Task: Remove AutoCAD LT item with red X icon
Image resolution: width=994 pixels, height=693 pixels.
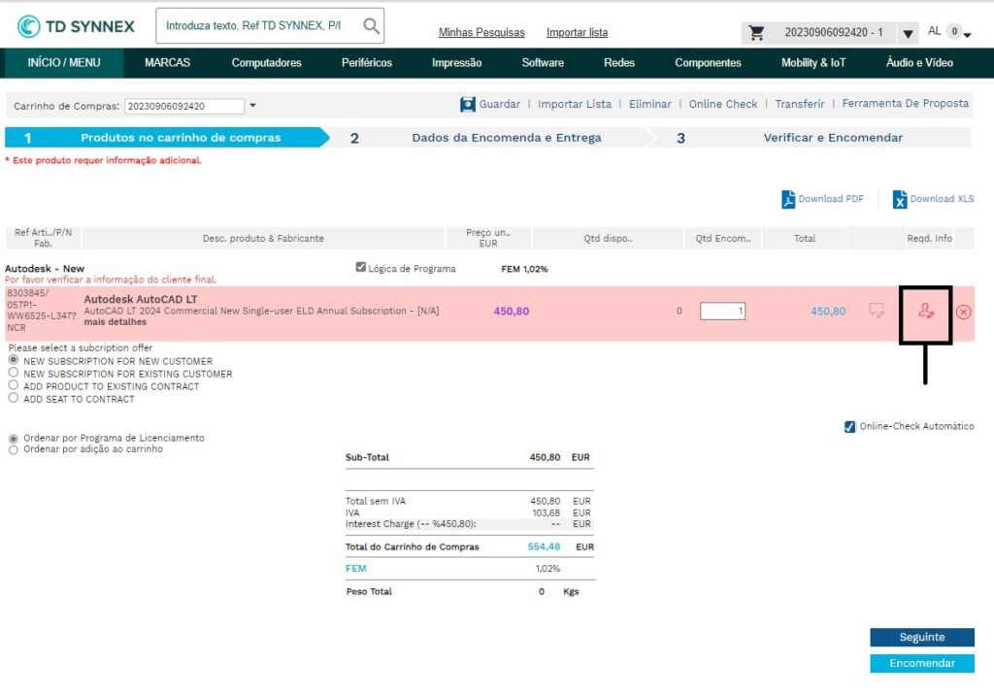Action: click(964, 312)
